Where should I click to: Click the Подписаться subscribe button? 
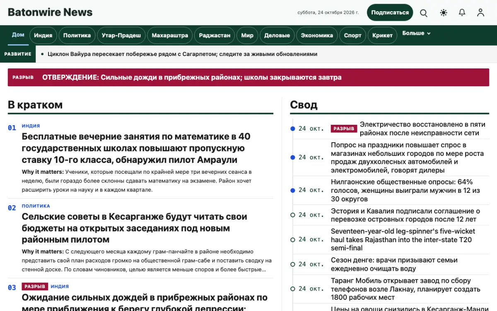pos(390,12)
